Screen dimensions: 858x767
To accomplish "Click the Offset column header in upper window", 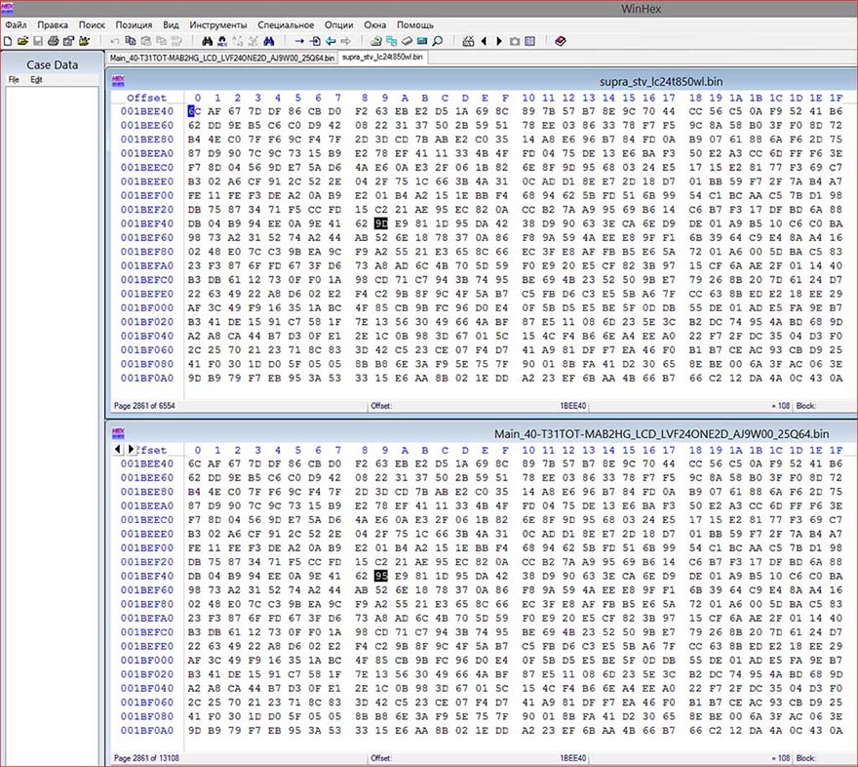I will [x=146, y=98].
